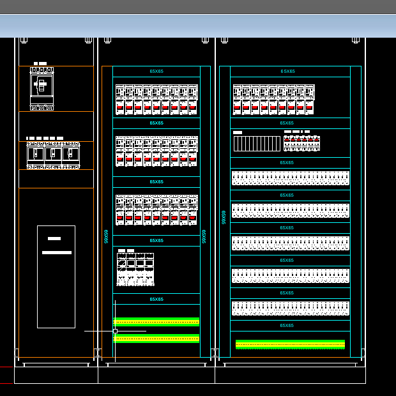This screenshot has width=396, height=396.
Task: Click the upper green busbar in middle cabinet
Action: [156, 322]
